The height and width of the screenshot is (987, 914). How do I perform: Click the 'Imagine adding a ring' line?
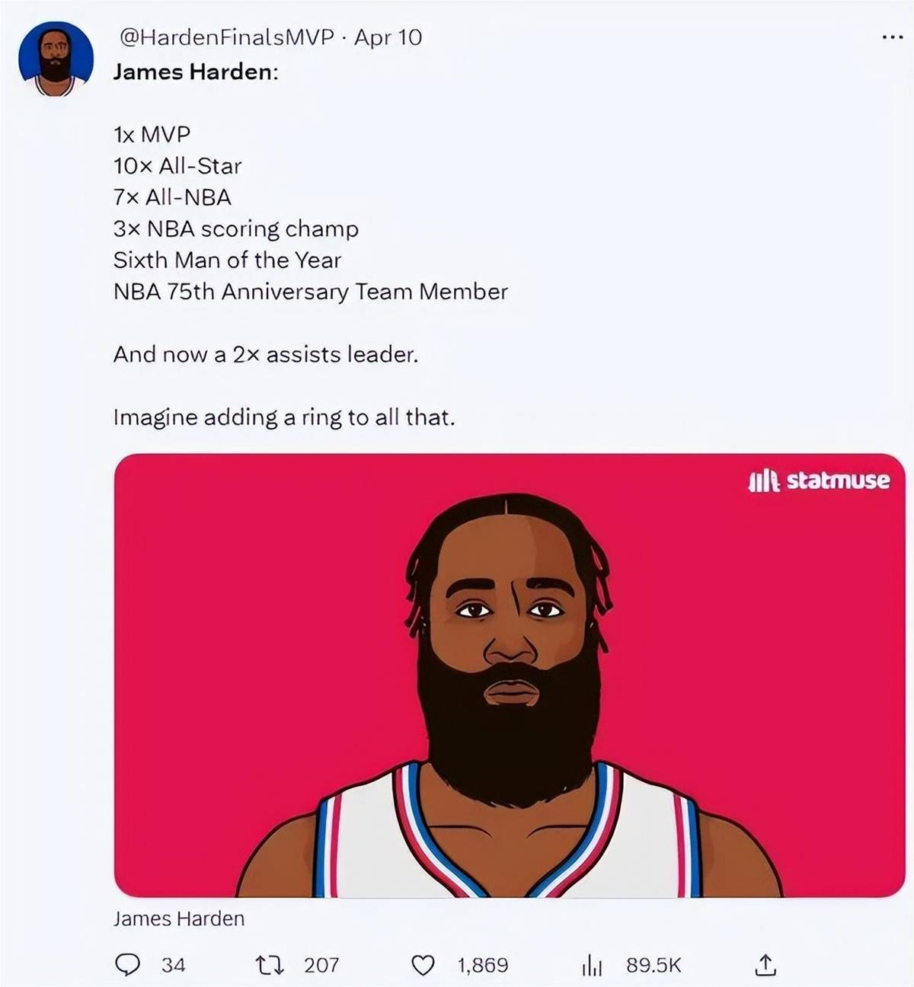coord(284,417)
